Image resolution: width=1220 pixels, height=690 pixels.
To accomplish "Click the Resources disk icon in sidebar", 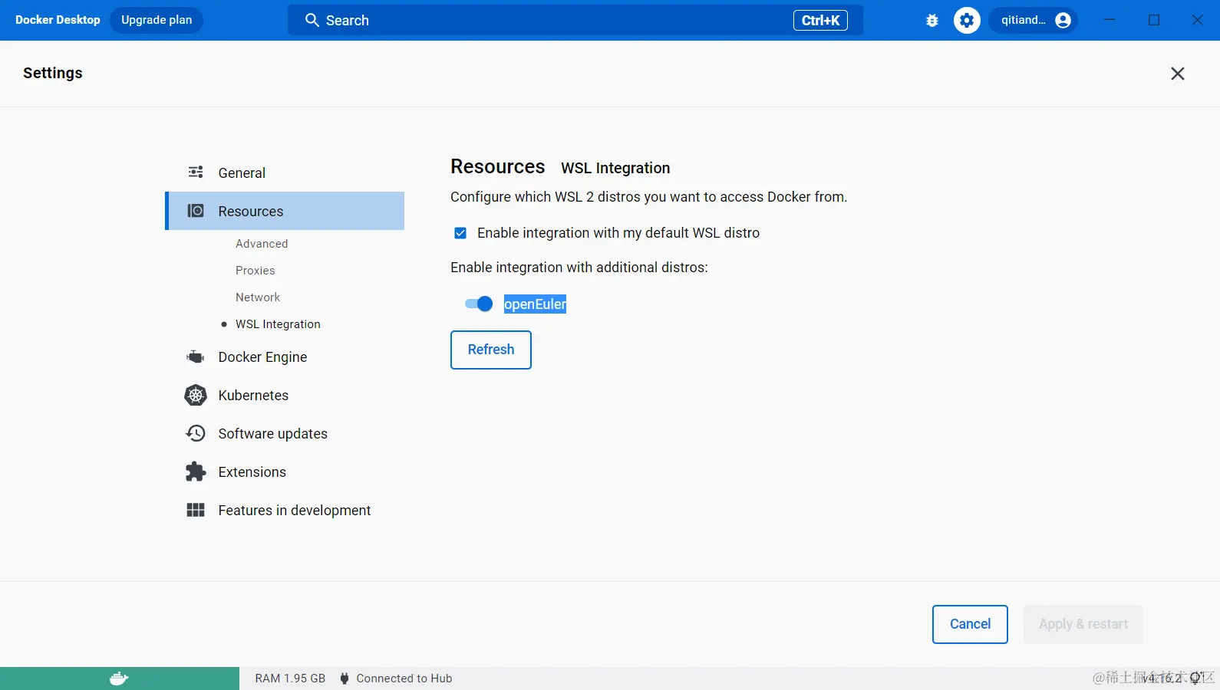I will [x=196, y=211].
